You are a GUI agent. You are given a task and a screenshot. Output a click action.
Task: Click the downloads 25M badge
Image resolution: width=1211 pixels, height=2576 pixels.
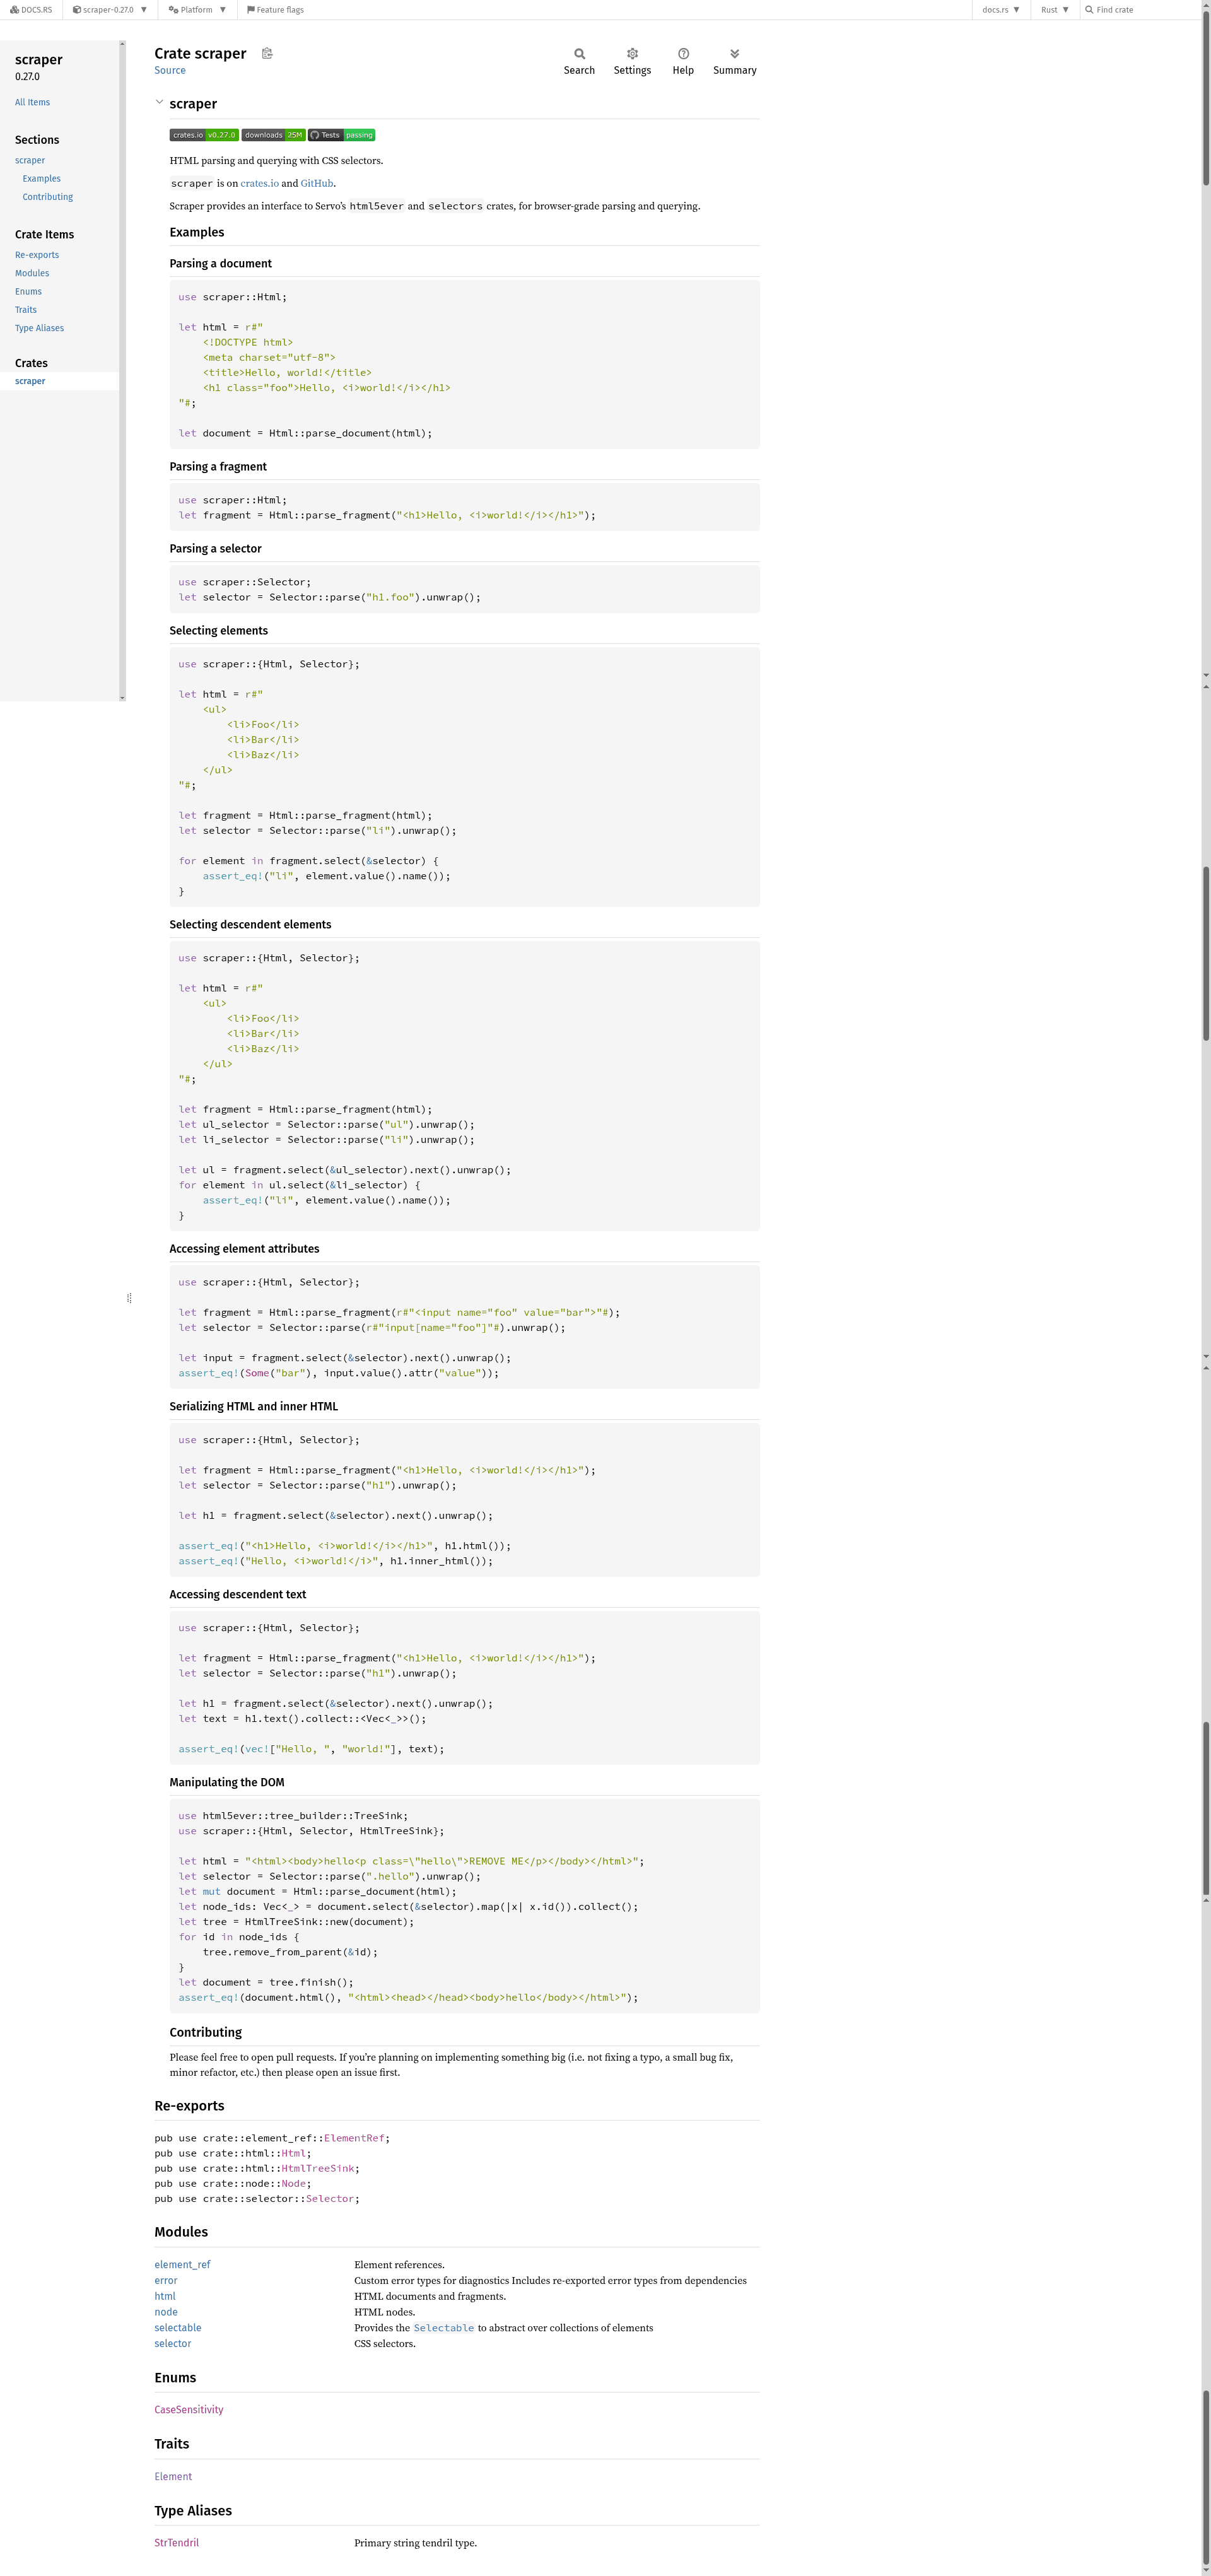point(273,135)
